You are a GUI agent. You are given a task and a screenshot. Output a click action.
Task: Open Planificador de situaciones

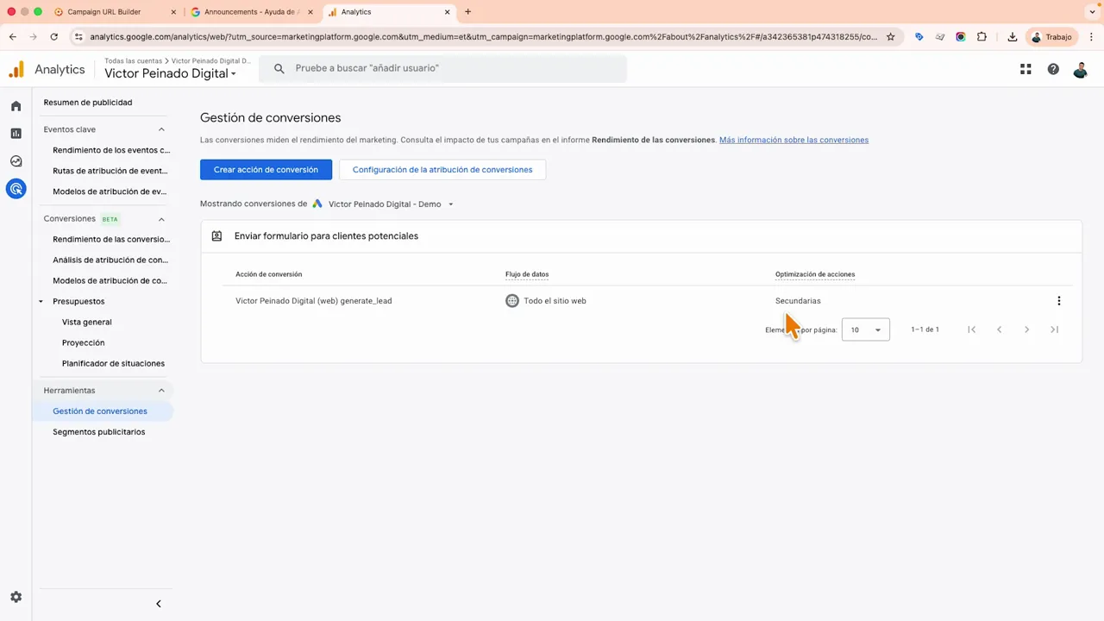click(113, 363)
